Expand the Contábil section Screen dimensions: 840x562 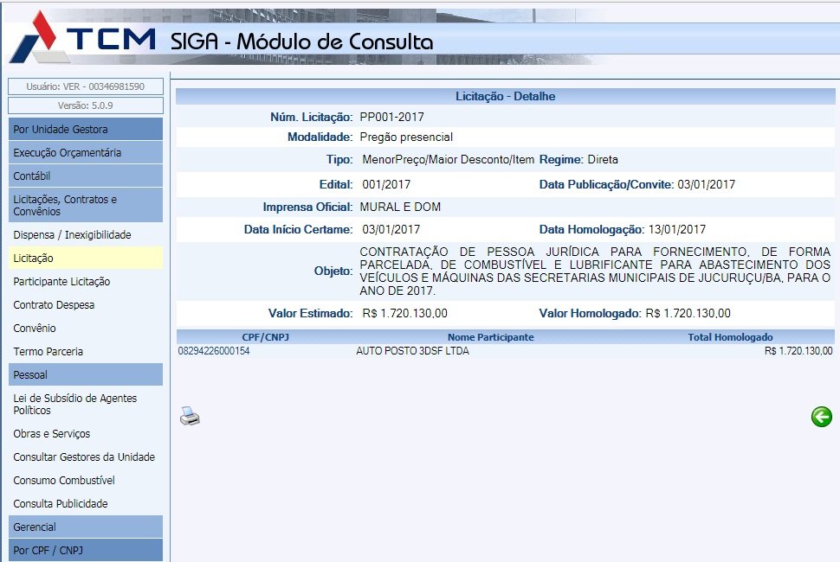pos(85,176)
